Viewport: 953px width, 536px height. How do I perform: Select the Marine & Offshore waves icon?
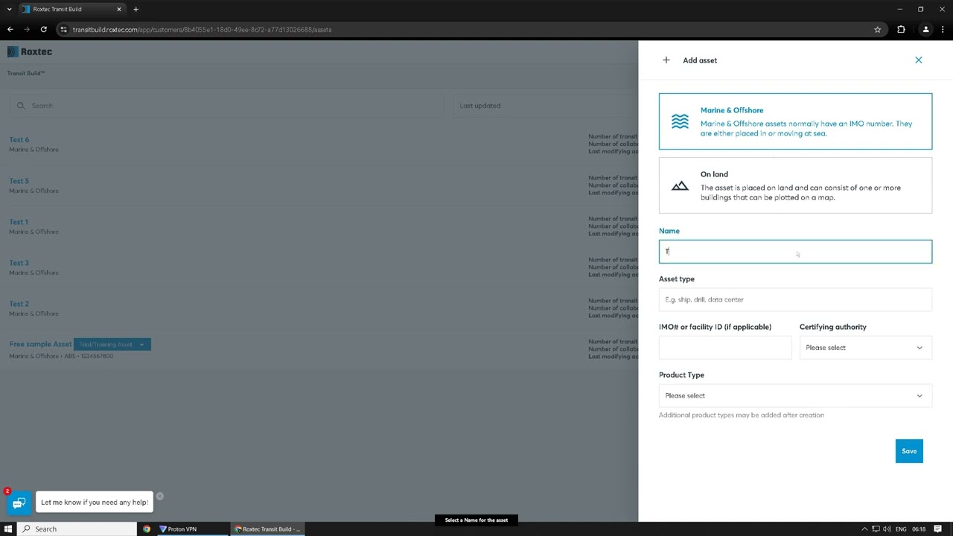point(680,121)
